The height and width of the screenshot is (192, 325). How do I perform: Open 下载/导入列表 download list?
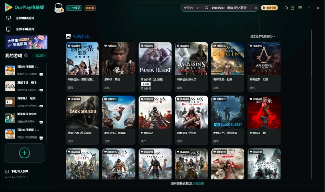click(20, 172)
